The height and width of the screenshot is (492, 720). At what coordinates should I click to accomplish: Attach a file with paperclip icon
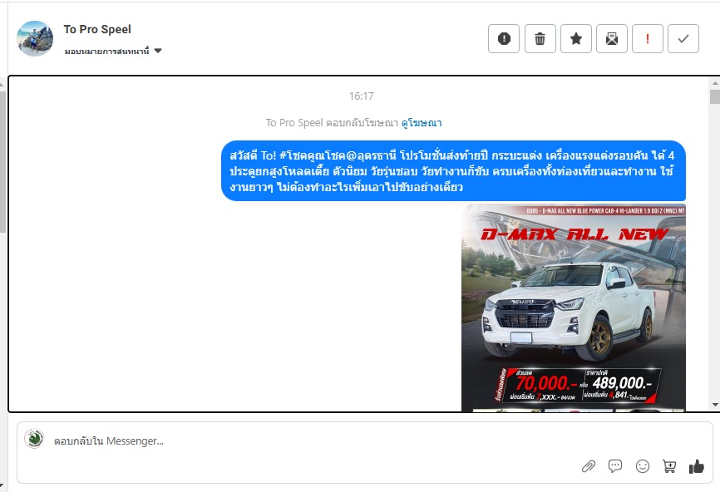point(588,466)
